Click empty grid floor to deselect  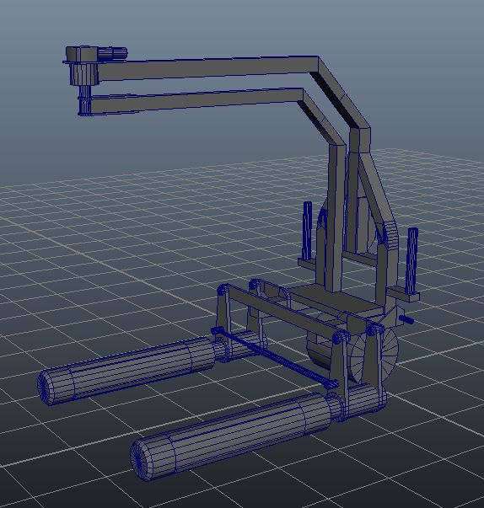tap(97, 259)
